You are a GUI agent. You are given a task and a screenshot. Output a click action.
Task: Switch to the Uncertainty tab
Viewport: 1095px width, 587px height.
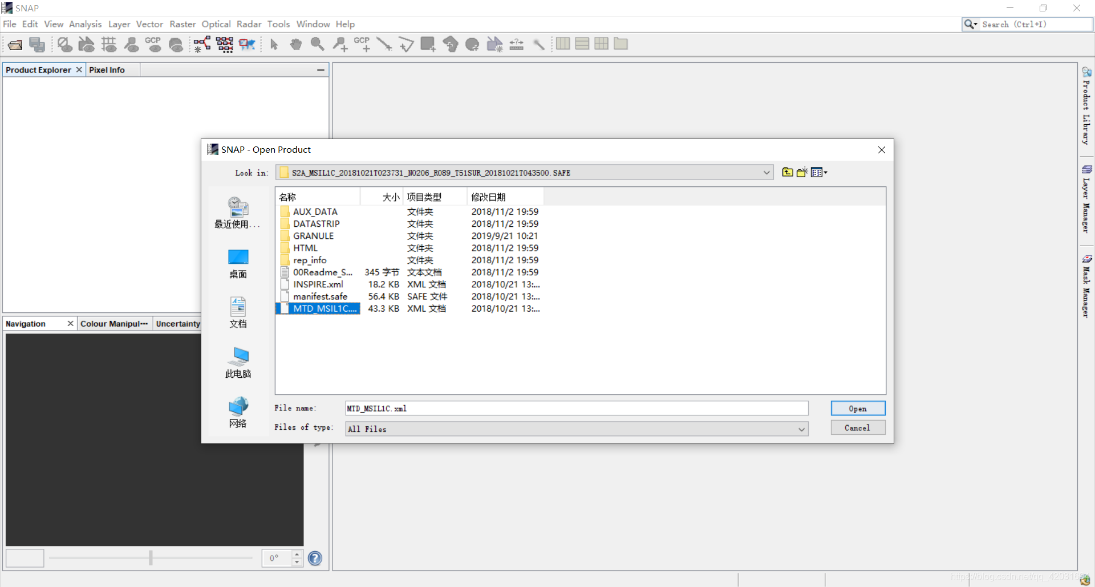[x=178, y=324]
